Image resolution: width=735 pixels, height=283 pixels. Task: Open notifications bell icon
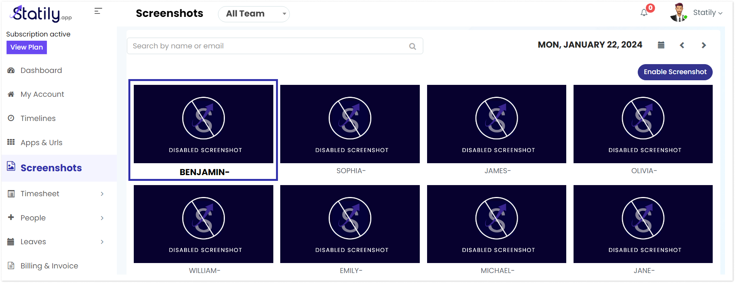pyautogui.click(x=644, y=13)
